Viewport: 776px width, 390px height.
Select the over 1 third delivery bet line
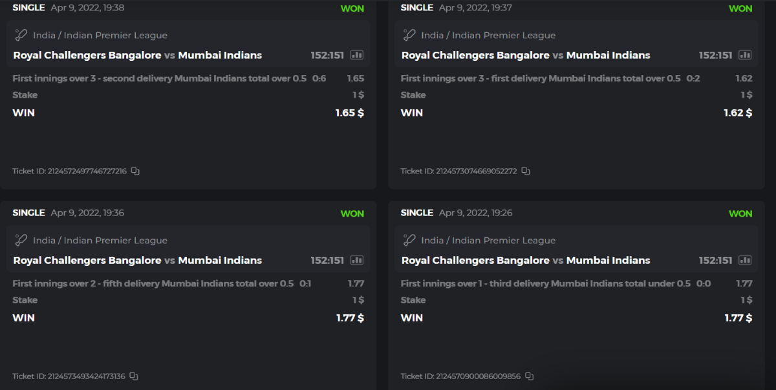pos(546,283)
